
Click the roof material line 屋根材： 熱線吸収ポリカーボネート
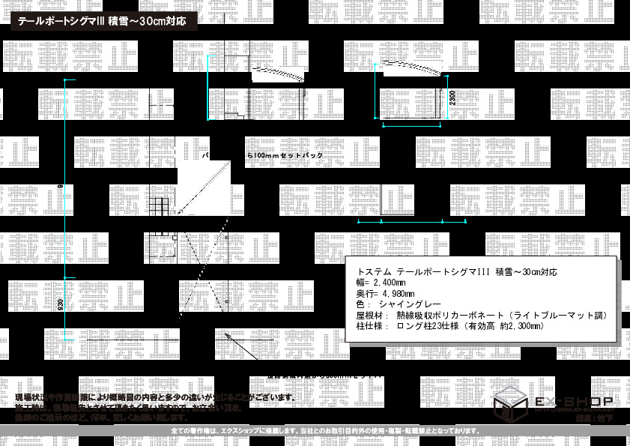tap(482, 316)
